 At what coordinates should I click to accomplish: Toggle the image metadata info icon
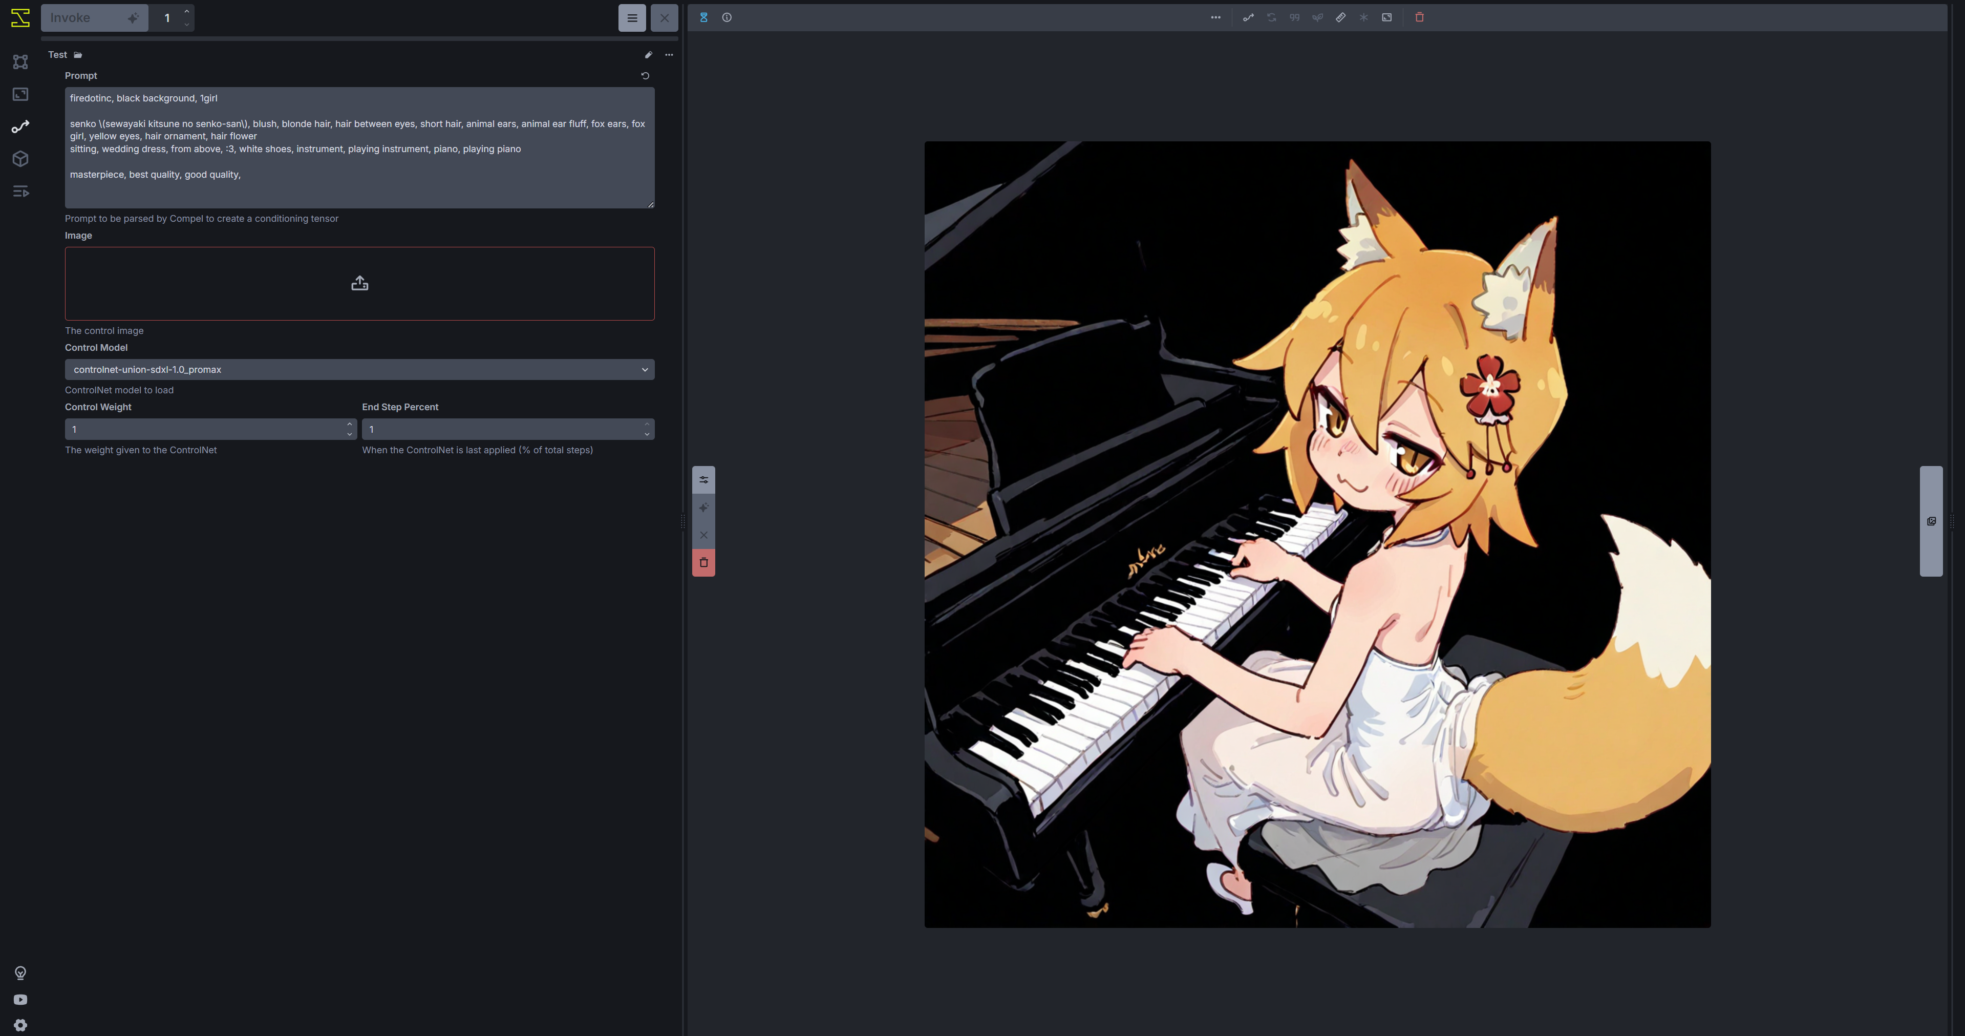tap(727, 17)
